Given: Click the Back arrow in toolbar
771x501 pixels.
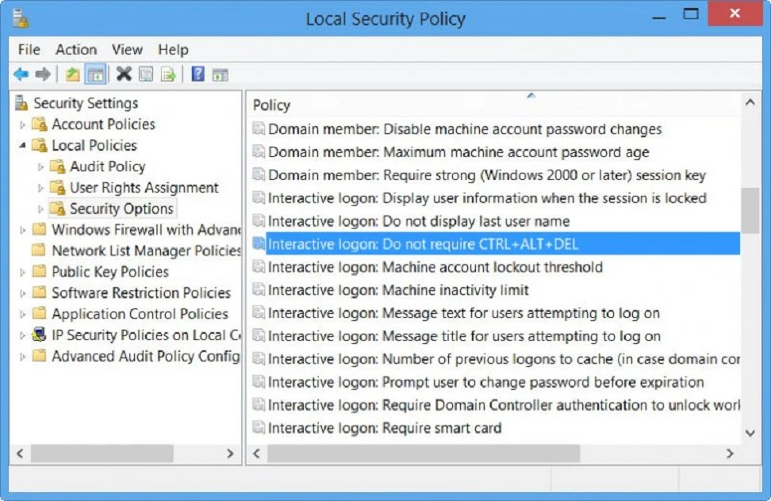Looking at the screenshot, I should click(21, 75).
